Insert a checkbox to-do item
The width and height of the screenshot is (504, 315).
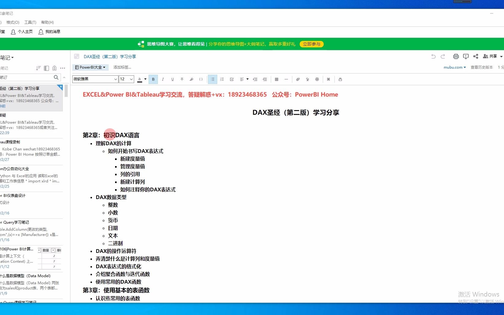coord(232,79)
